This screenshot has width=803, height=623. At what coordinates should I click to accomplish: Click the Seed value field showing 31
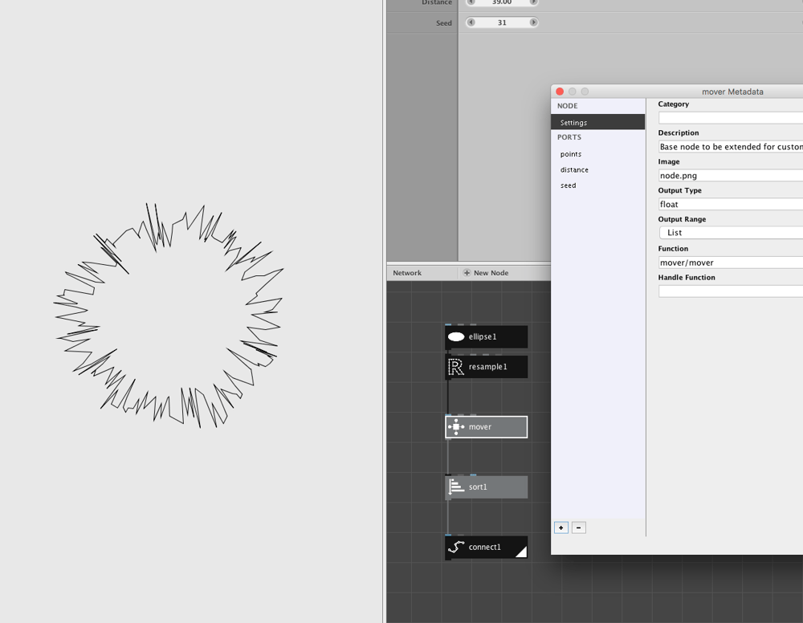(502, 22)
